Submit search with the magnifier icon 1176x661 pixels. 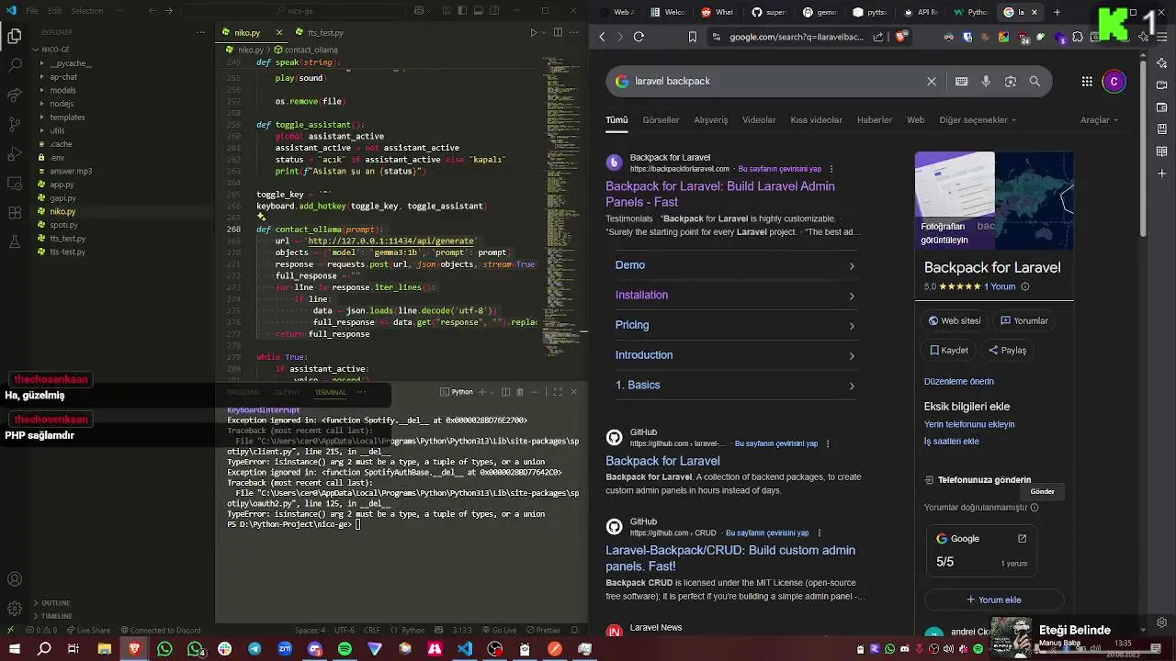tap(1035, 81)
